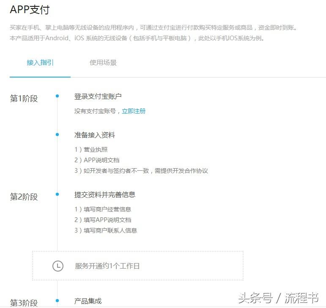Image resolution: width=326 pixels, height=308 pixels.
Task: Switch to the 接入指引 tab
Action: click(40, 63)
